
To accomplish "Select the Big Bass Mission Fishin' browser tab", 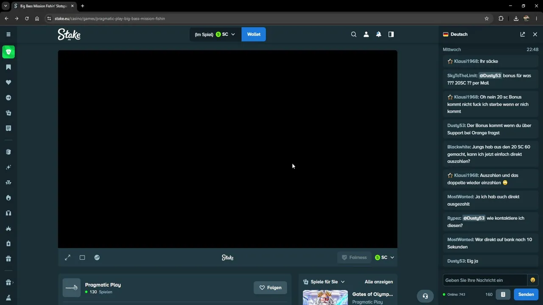I will tap(43, 6).
